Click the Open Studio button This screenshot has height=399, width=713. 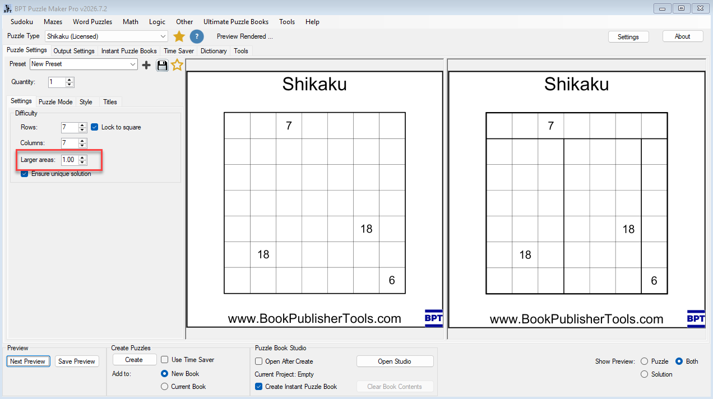coord(395,361)
